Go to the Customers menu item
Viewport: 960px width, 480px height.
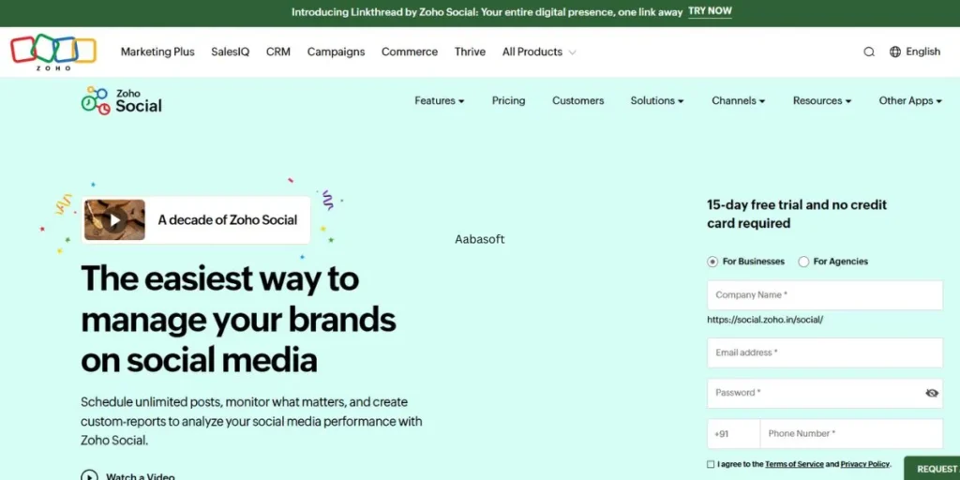click(x=577, y=100)
